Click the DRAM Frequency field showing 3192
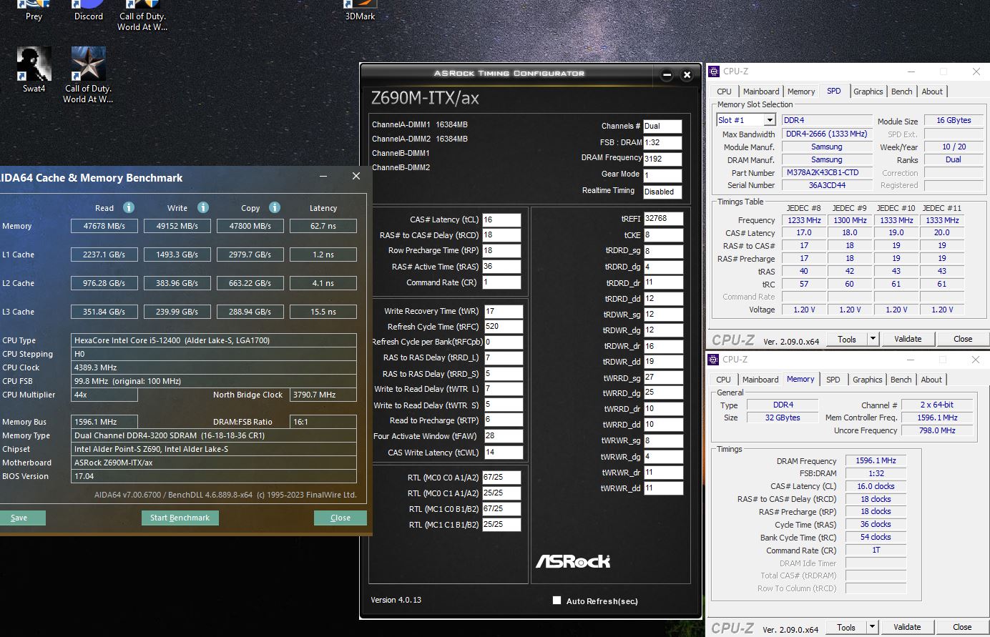Image resolution: width=990 pixels, height=637 pixels. [x=662, y=159]
